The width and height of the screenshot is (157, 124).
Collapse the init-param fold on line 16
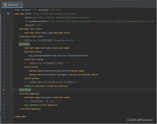13,67
